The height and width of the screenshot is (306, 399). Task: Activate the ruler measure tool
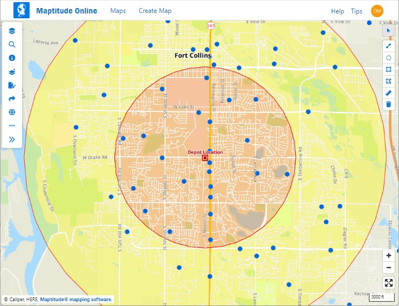pos(389,92)
